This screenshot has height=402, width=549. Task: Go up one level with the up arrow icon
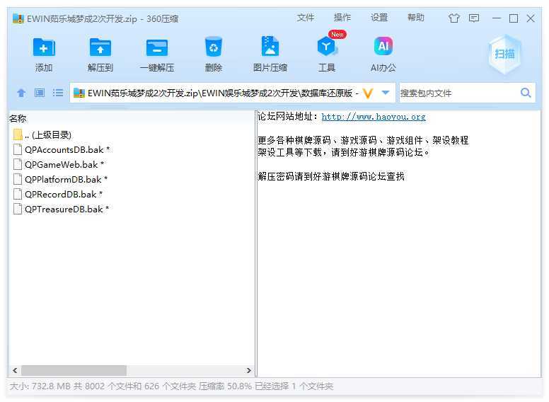point(21,93)
